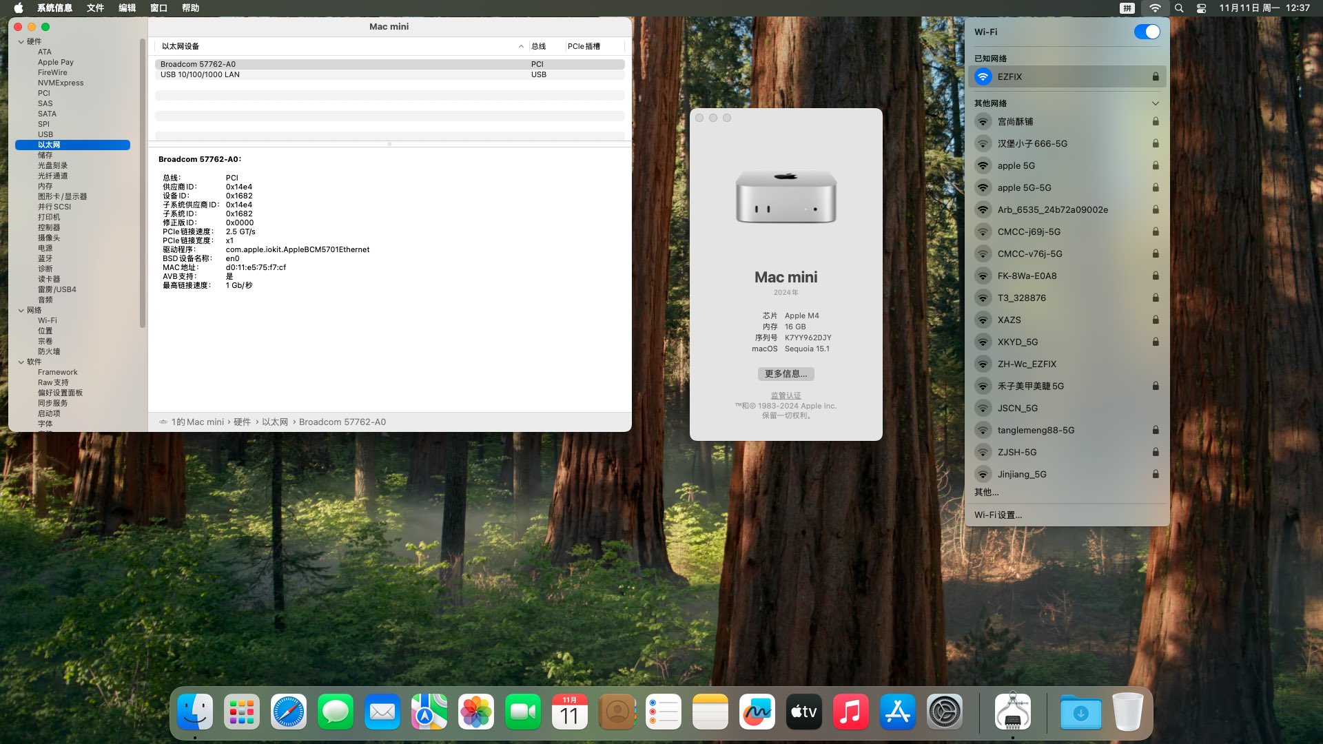This screenshot has height=744, width=1323.
Task: Select USB 10/100/1000 LAN row
Action: [389, 74]
